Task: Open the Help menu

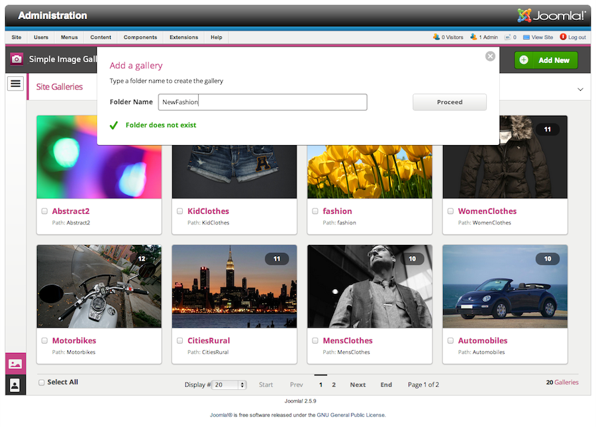Action: (x=217, y=37)
